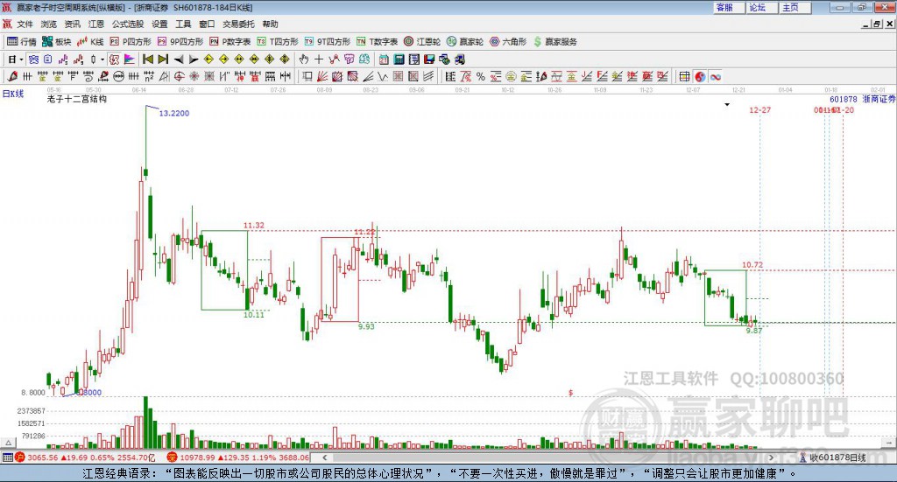This screenshot has width=897, height=482.
Task: Open the 工具 menu
Action: point(183,24)
